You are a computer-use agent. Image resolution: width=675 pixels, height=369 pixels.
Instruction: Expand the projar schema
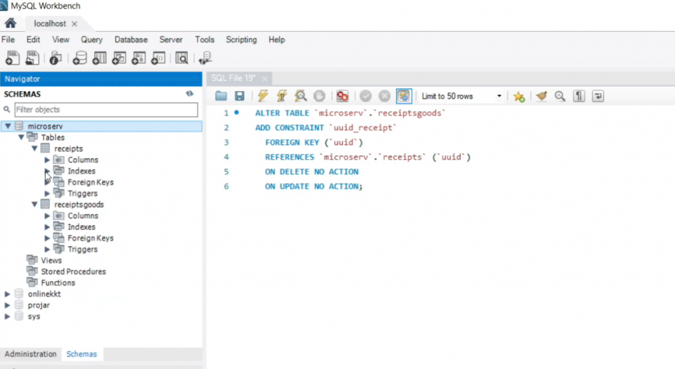point(7,305)
